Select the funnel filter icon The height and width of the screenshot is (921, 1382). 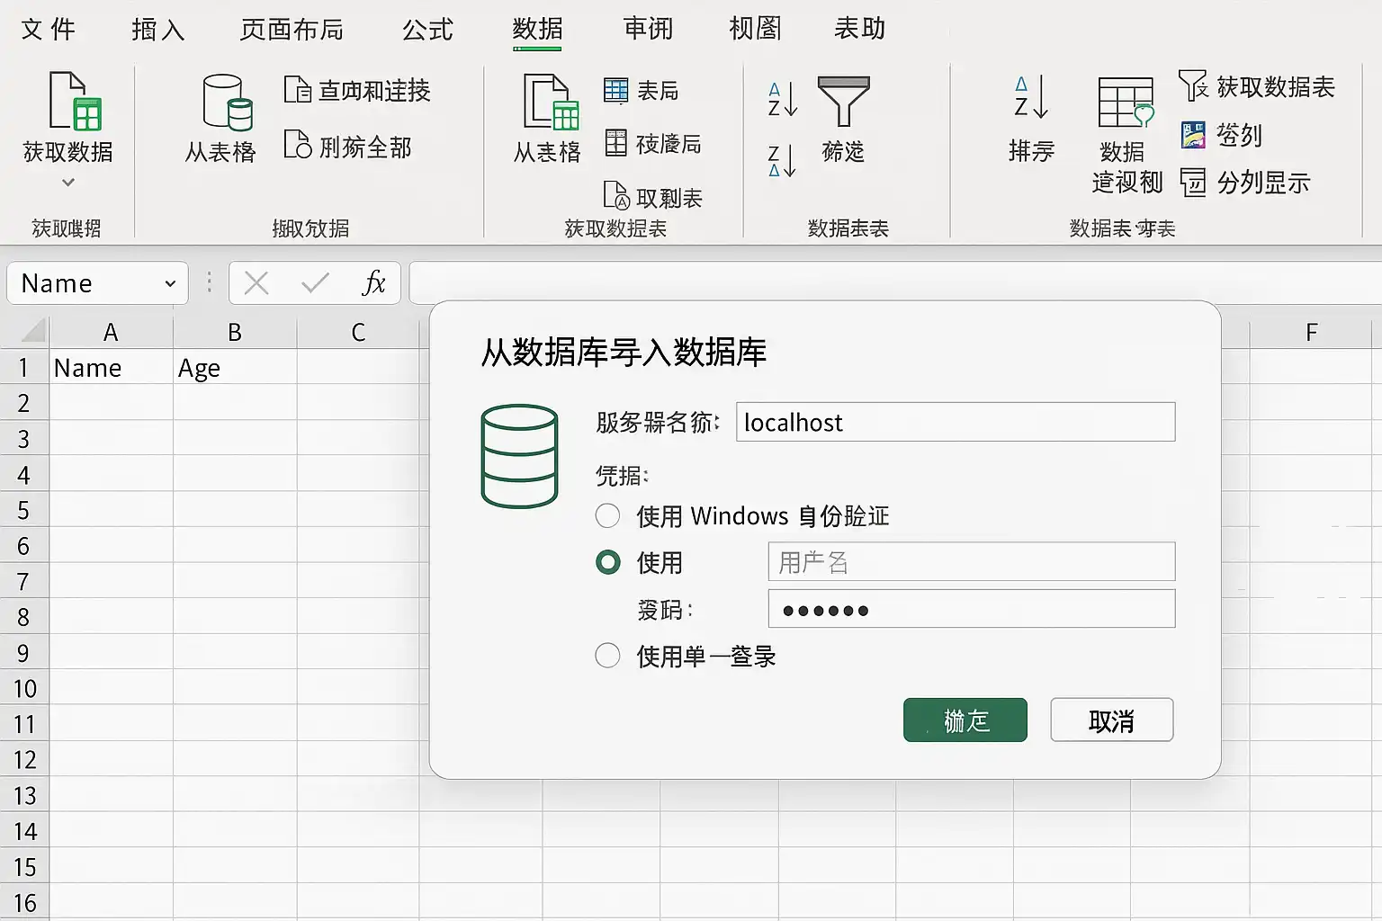pyautogui.click(x=843, y=101)
